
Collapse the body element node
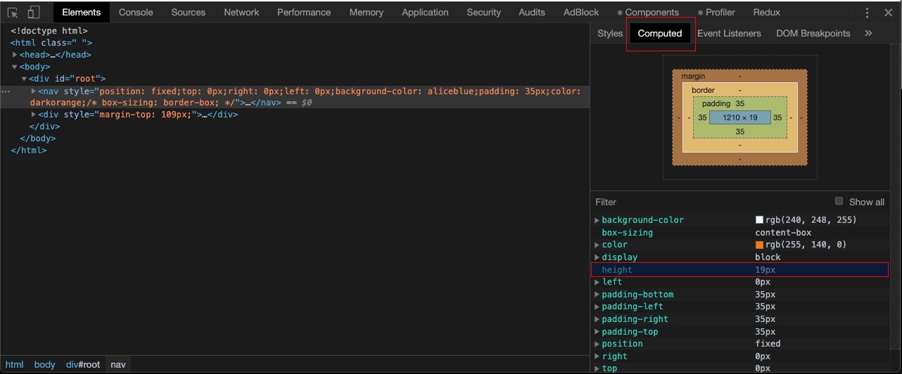point(15,67)
